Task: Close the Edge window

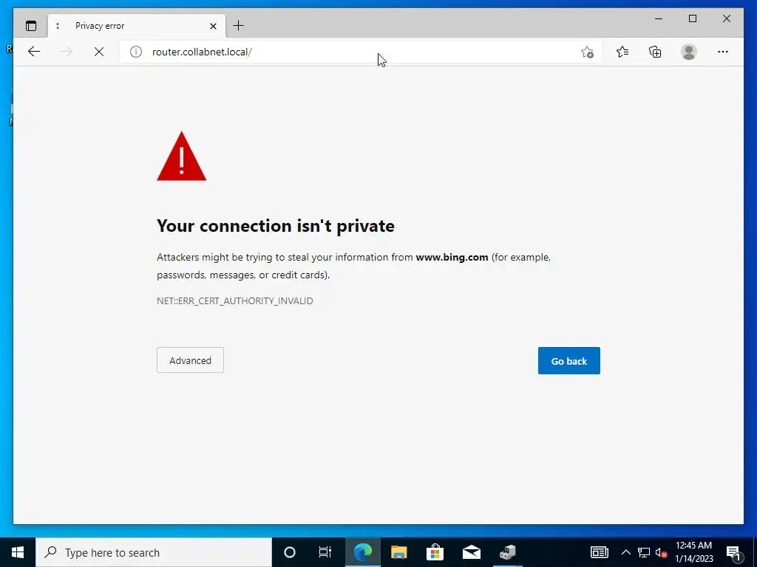Action: point(727,18)
